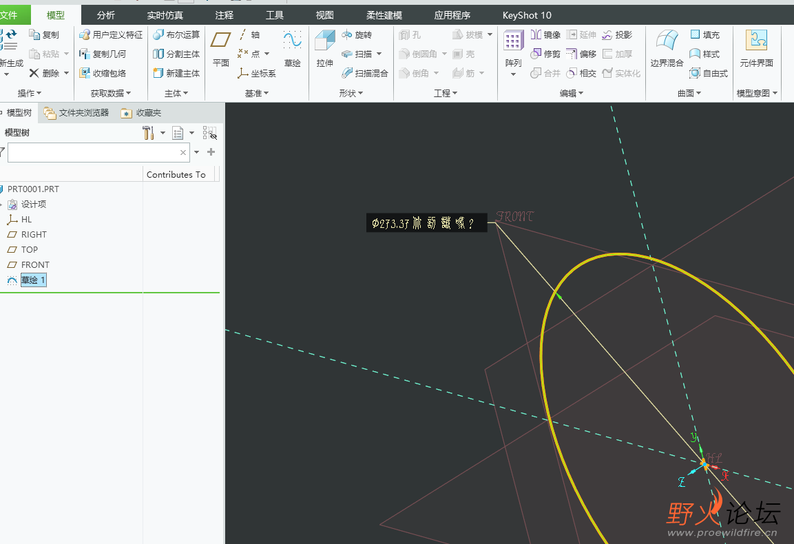Open the Sweep (扫描) dropdown arrow
Viewport: 794px width, 544px height.
point(379,54)
